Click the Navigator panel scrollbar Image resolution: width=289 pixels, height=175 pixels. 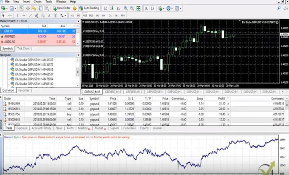78,71
